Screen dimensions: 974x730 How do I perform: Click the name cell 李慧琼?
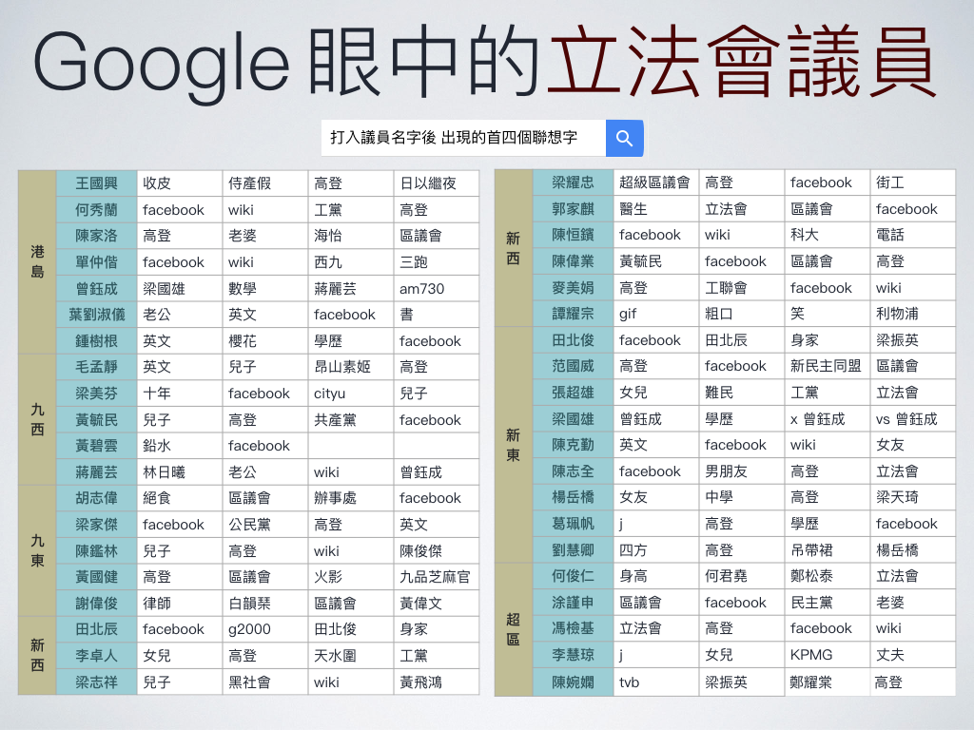[x=573, y=655]
